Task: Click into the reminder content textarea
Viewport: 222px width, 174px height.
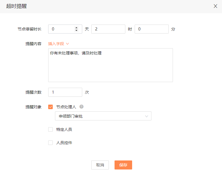Action: [111, 65]
